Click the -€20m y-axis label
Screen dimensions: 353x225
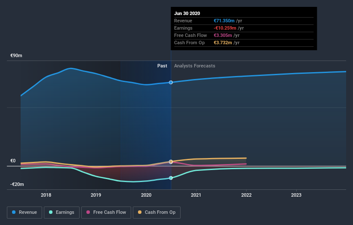[17, 184]
